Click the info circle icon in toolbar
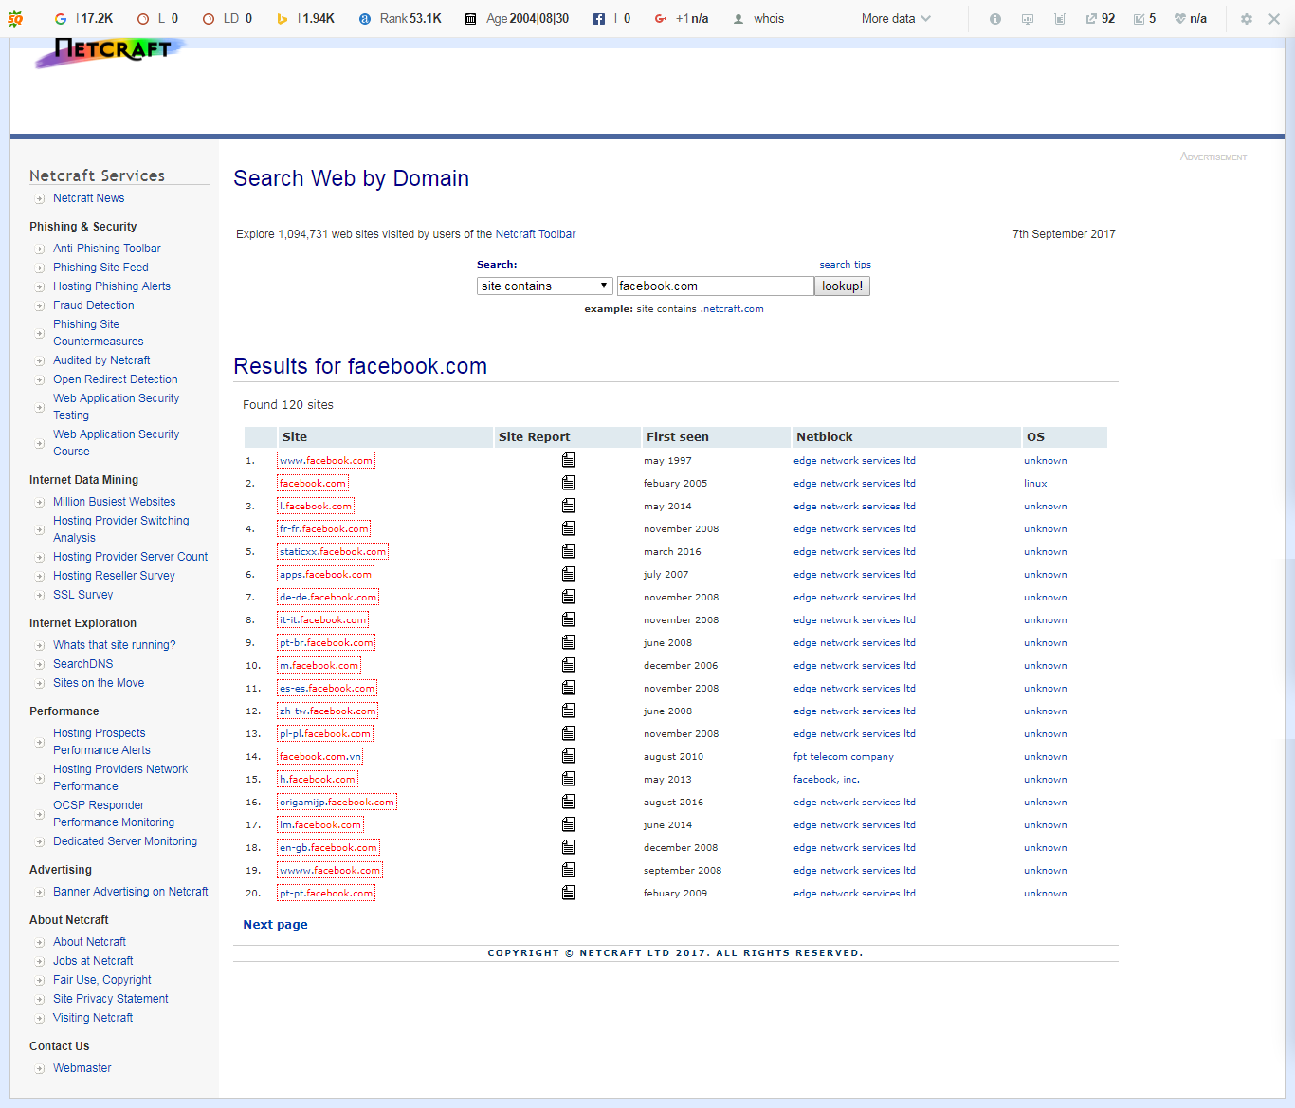The image size is (1295, 1108). pos(994,17)
